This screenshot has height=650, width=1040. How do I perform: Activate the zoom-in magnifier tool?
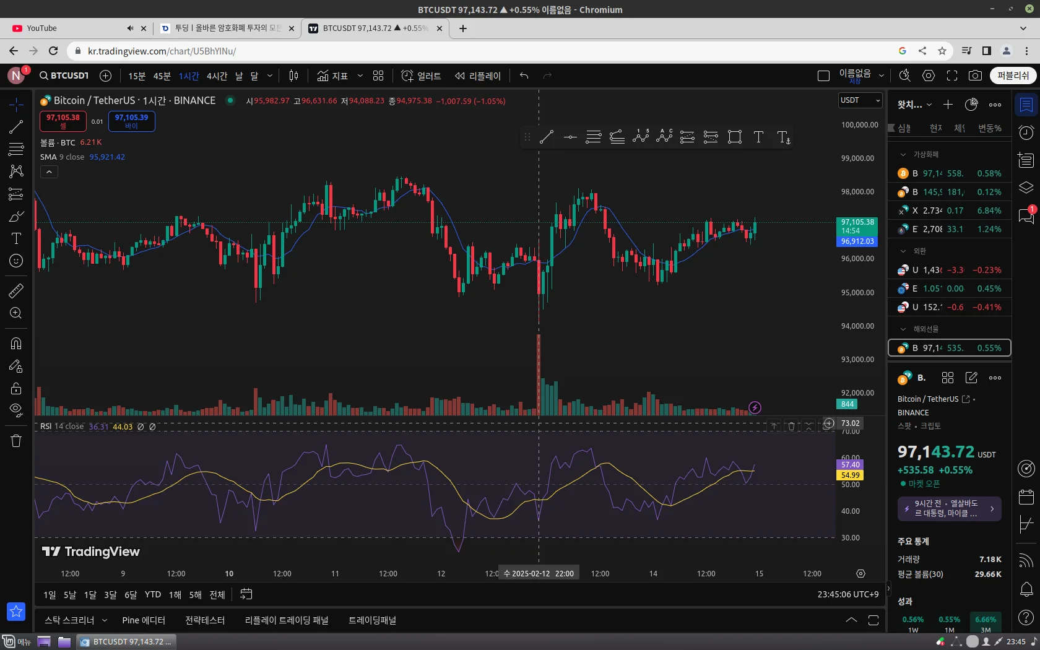pyautogui.click(x=16, y=313)
